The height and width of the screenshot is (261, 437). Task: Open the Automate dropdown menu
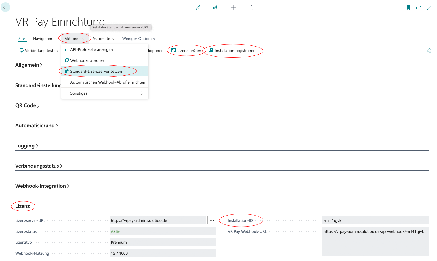click(x=104, y=39)
